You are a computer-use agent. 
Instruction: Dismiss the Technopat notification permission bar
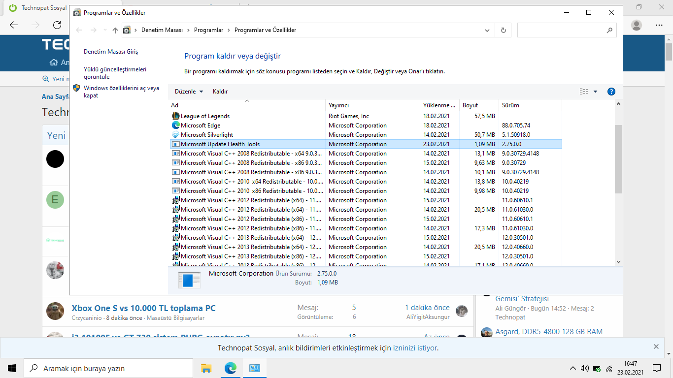[x=656, y=347]
